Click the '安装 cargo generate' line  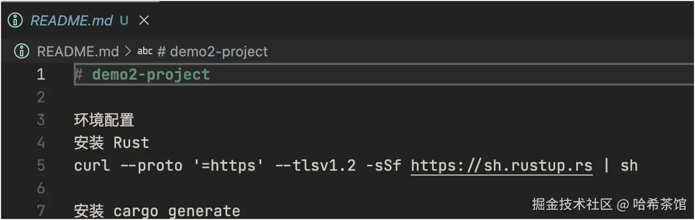coord(157,210)
